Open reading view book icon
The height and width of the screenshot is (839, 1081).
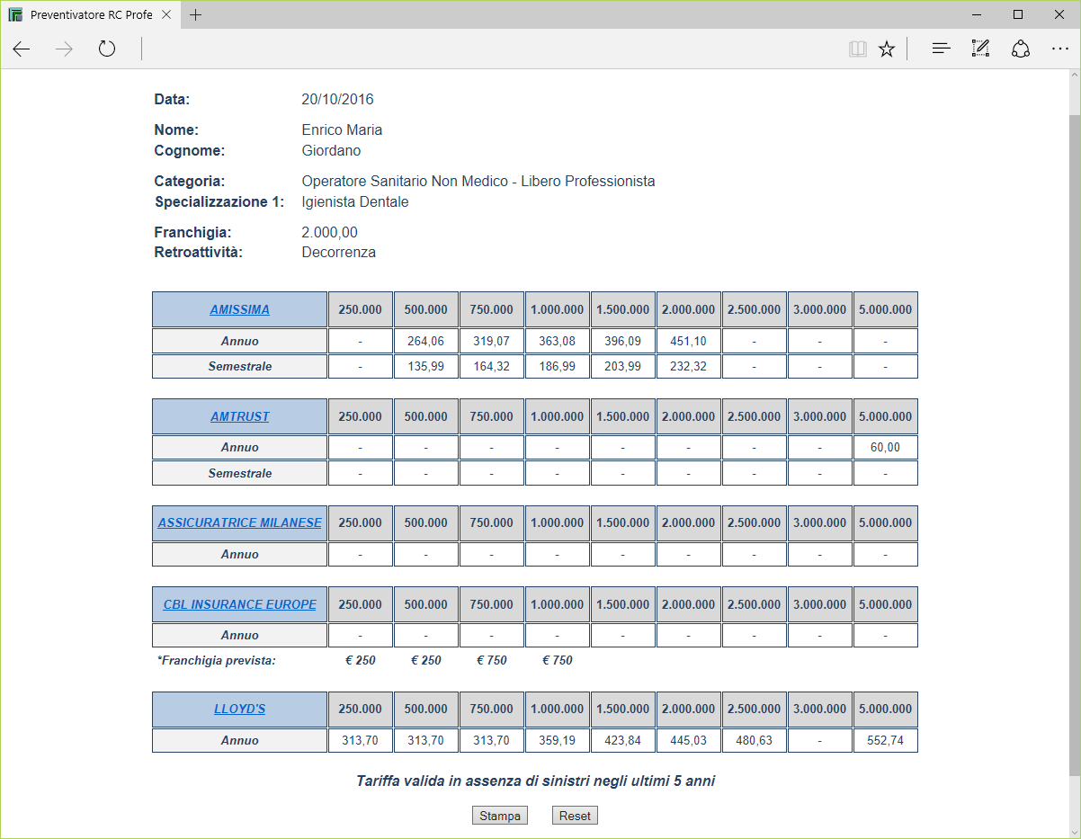858,49
